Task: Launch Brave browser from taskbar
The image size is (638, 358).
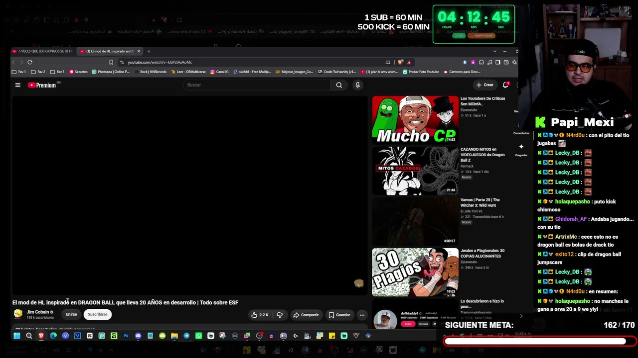Action: click(41, 336)
